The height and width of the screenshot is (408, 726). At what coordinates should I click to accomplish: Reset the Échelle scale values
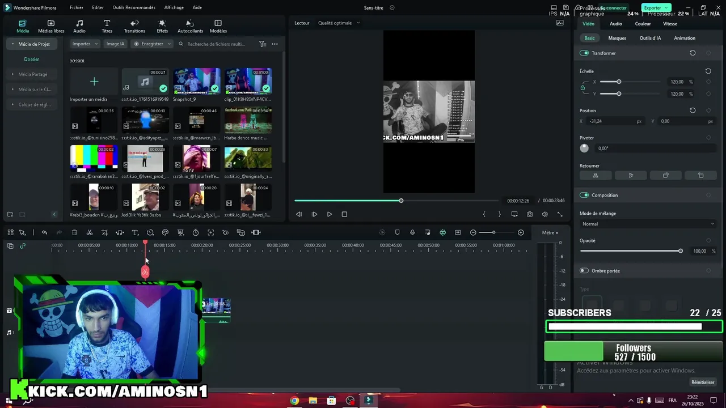[x=708, y=71]
